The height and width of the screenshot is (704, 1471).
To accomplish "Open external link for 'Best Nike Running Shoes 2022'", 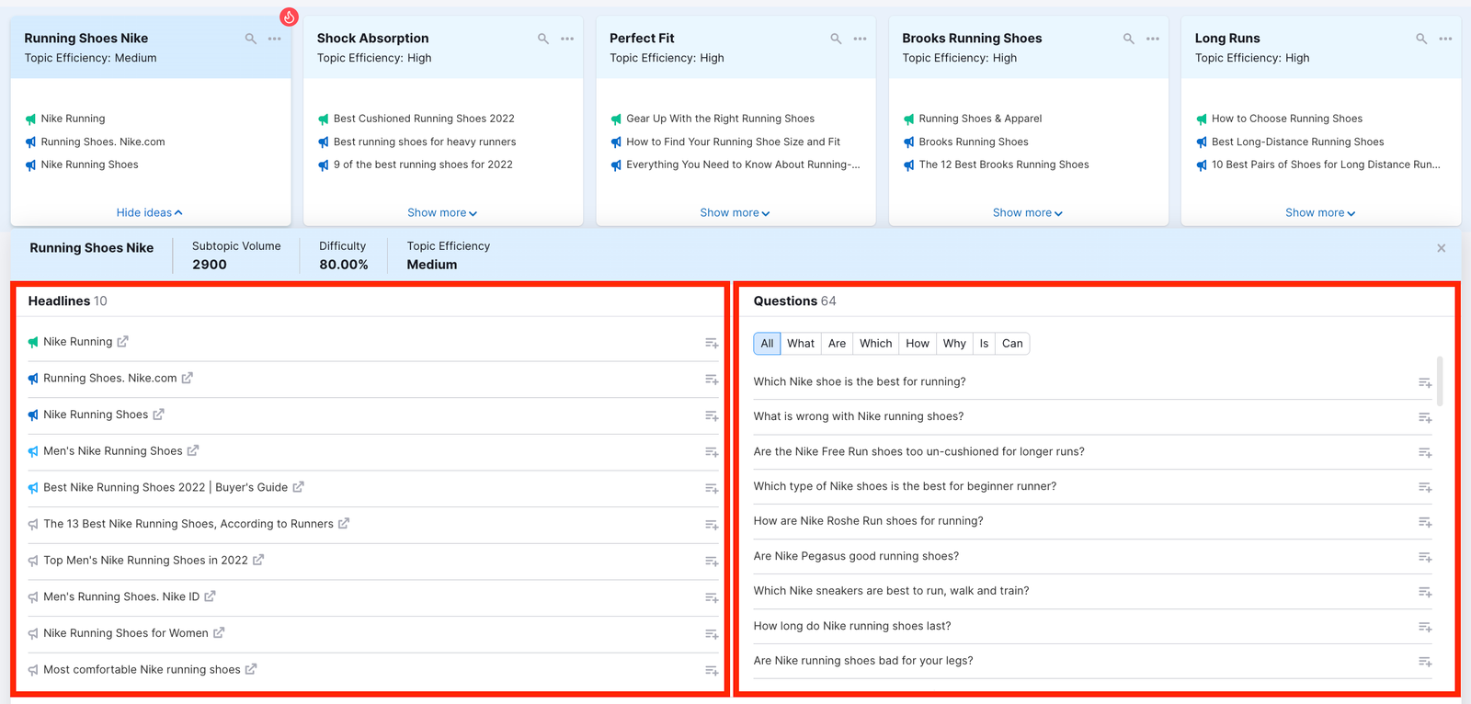I will (298, 487).
